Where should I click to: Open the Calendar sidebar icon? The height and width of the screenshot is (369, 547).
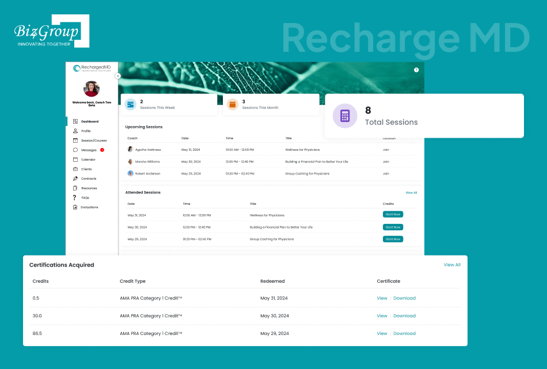[x=75, y=159]
